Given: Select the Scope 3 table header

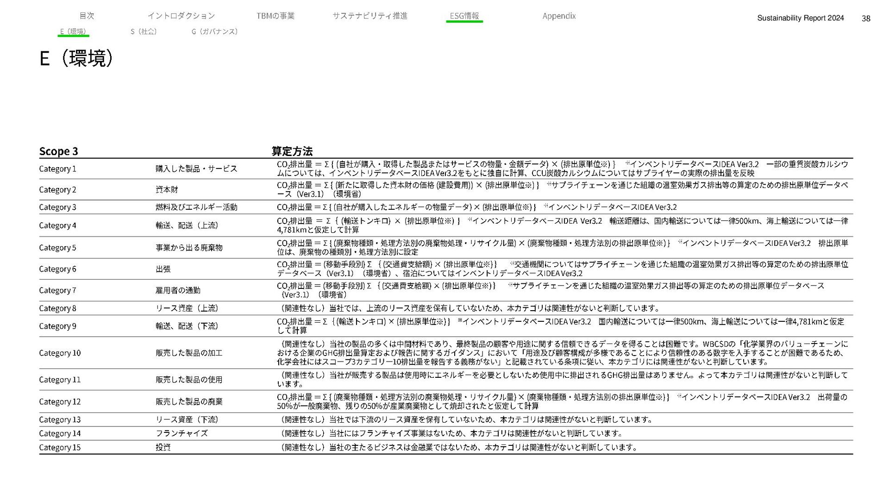Looking at the screenshot, I should click(x=58, y=151).
